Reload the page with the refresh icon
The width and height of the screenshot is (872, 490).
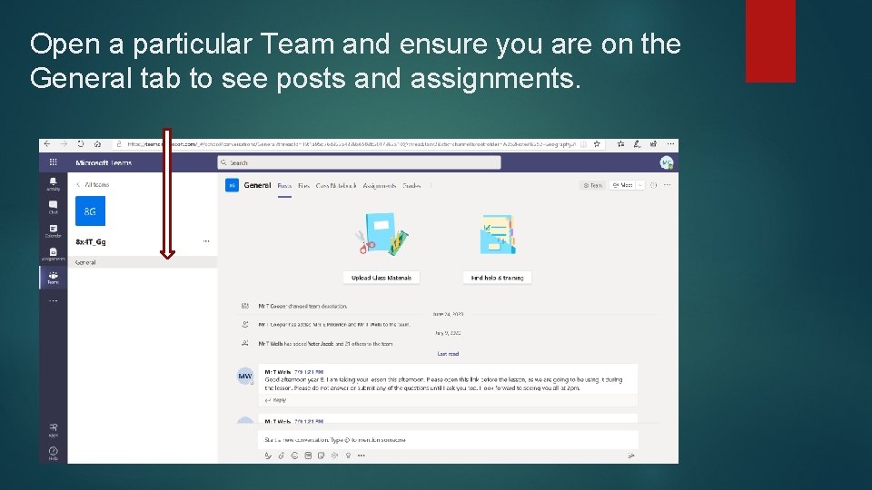pos(81,144)
